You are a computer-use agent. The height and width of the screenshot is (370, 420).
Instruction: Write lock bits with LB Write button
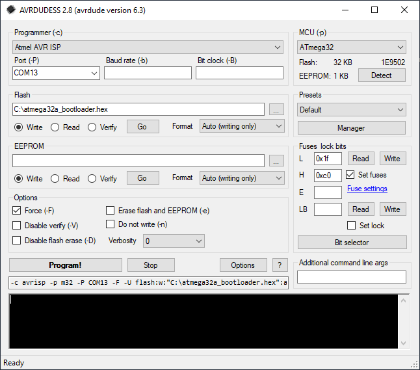[393, 209]
